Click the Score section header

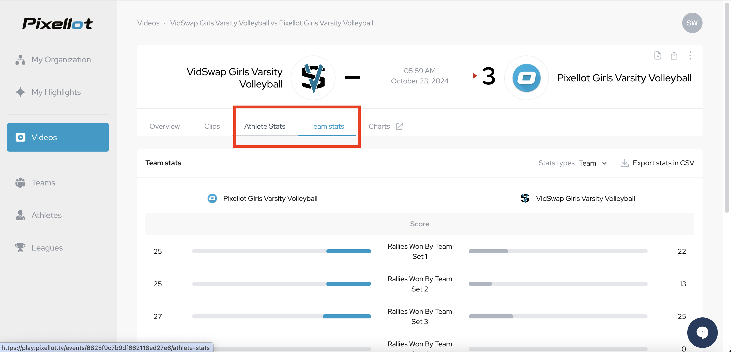(419, 224)
